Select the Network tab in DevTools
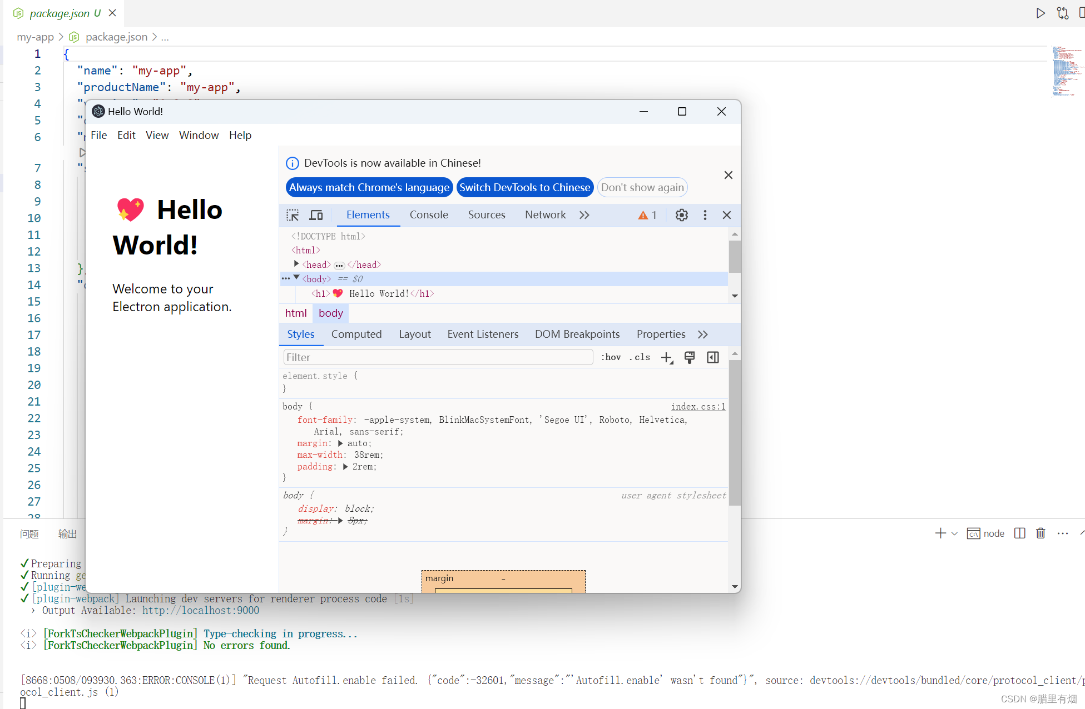The image size is (1085, 709). pos(545,215)
